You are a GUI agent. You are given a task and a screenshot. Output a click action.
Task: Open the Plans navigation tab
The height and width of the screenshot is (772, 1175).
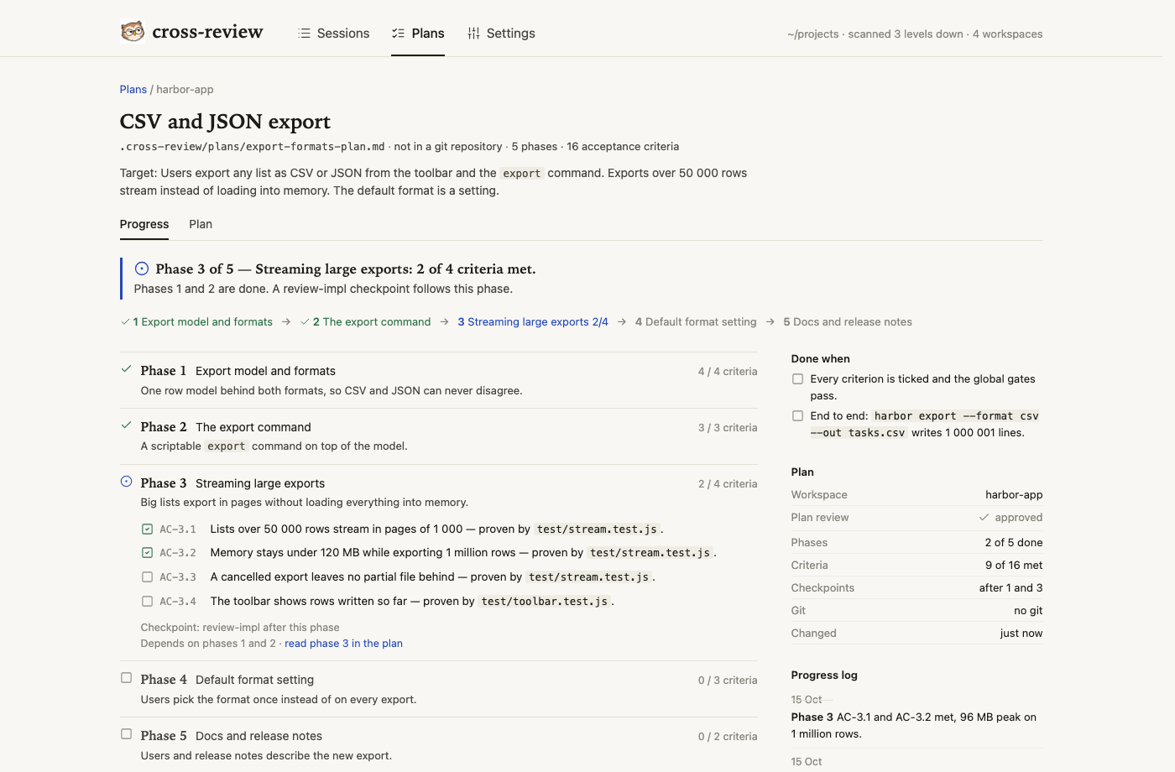coord(418,34)
